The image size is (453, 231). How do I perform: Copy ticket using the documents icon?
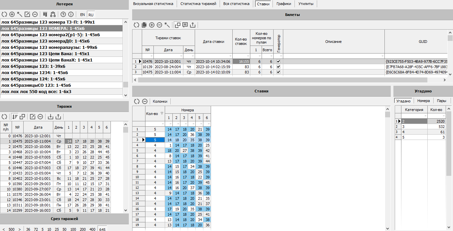pos(144,25)
